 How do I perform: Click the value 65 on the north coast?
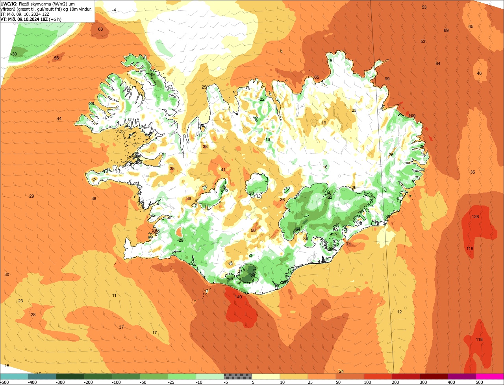click(x=317, y=77)
